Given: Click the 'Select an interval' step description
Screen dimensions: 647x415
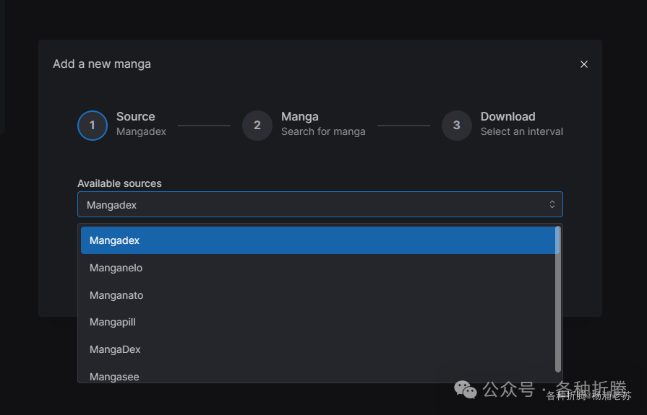Looking at the screenshot, I should click(x=521, y=131).
